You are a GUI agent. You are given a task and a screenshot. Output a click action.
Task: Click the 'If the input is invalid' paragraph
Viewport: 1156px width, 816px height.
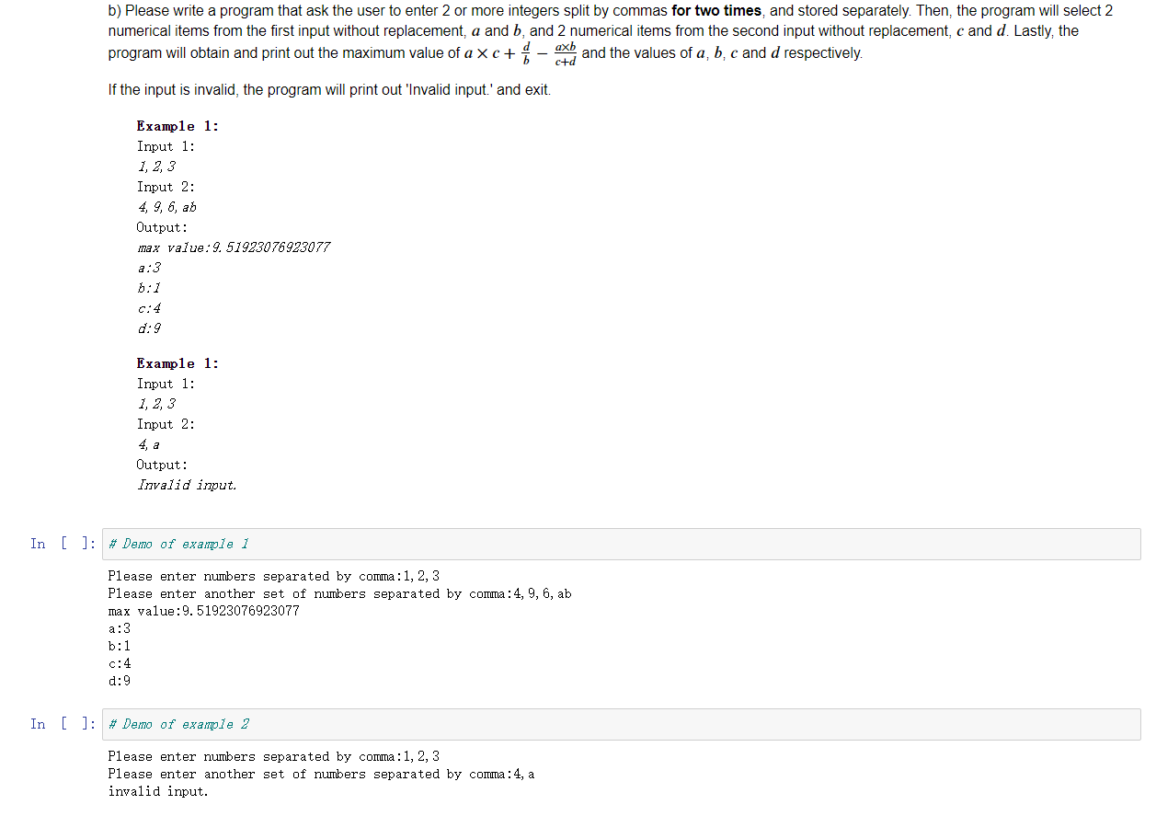(329, 90)
